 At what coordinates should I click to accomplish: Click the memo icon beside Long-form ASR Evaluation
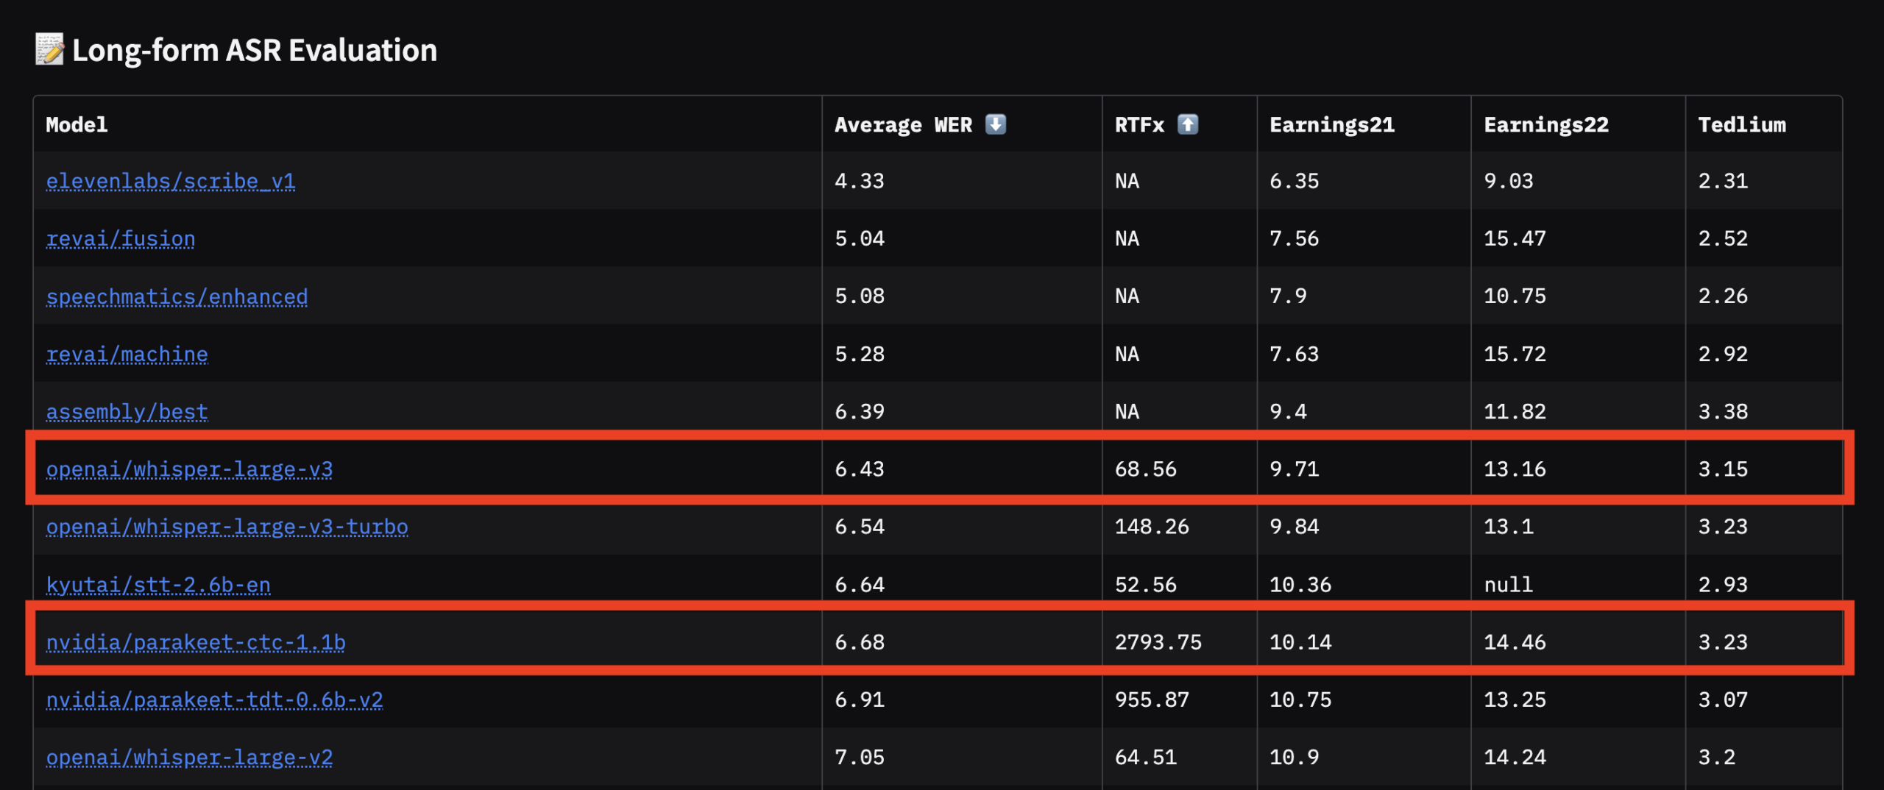tap(49, 49)
